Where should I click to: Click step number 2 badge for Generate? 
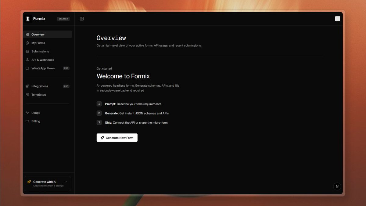tap(99, 113)
